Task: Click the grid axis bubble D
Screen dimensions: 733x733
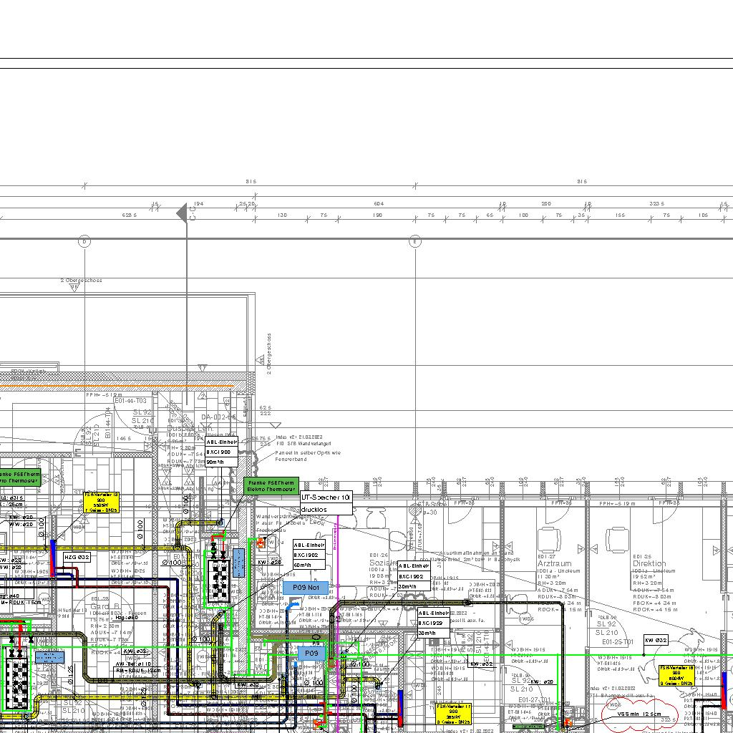Action: pyautogui.click(x=84, y=241)
